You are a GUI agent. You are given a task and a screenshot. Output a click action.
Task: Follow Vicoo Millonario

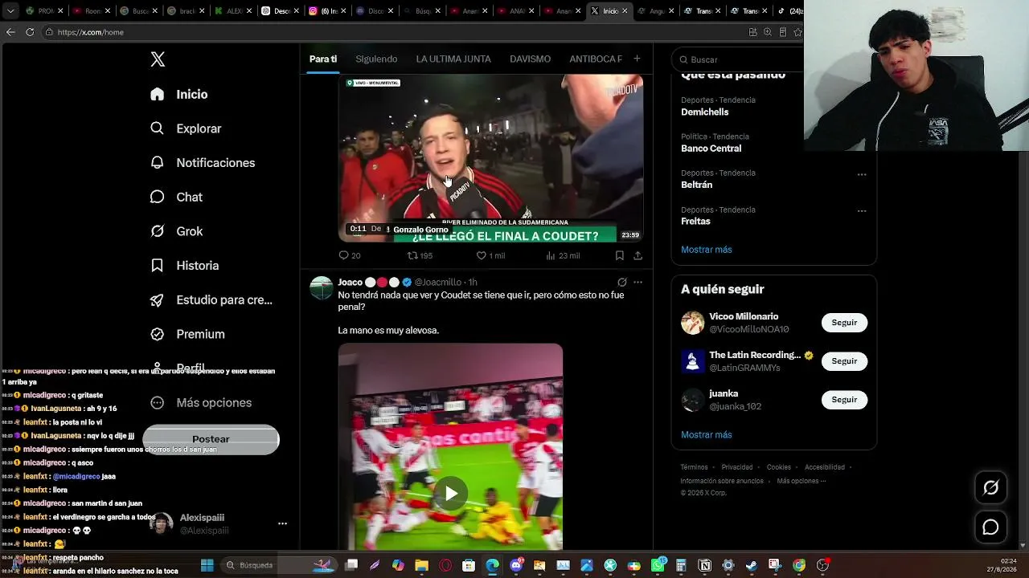click(x=844, y=322)
